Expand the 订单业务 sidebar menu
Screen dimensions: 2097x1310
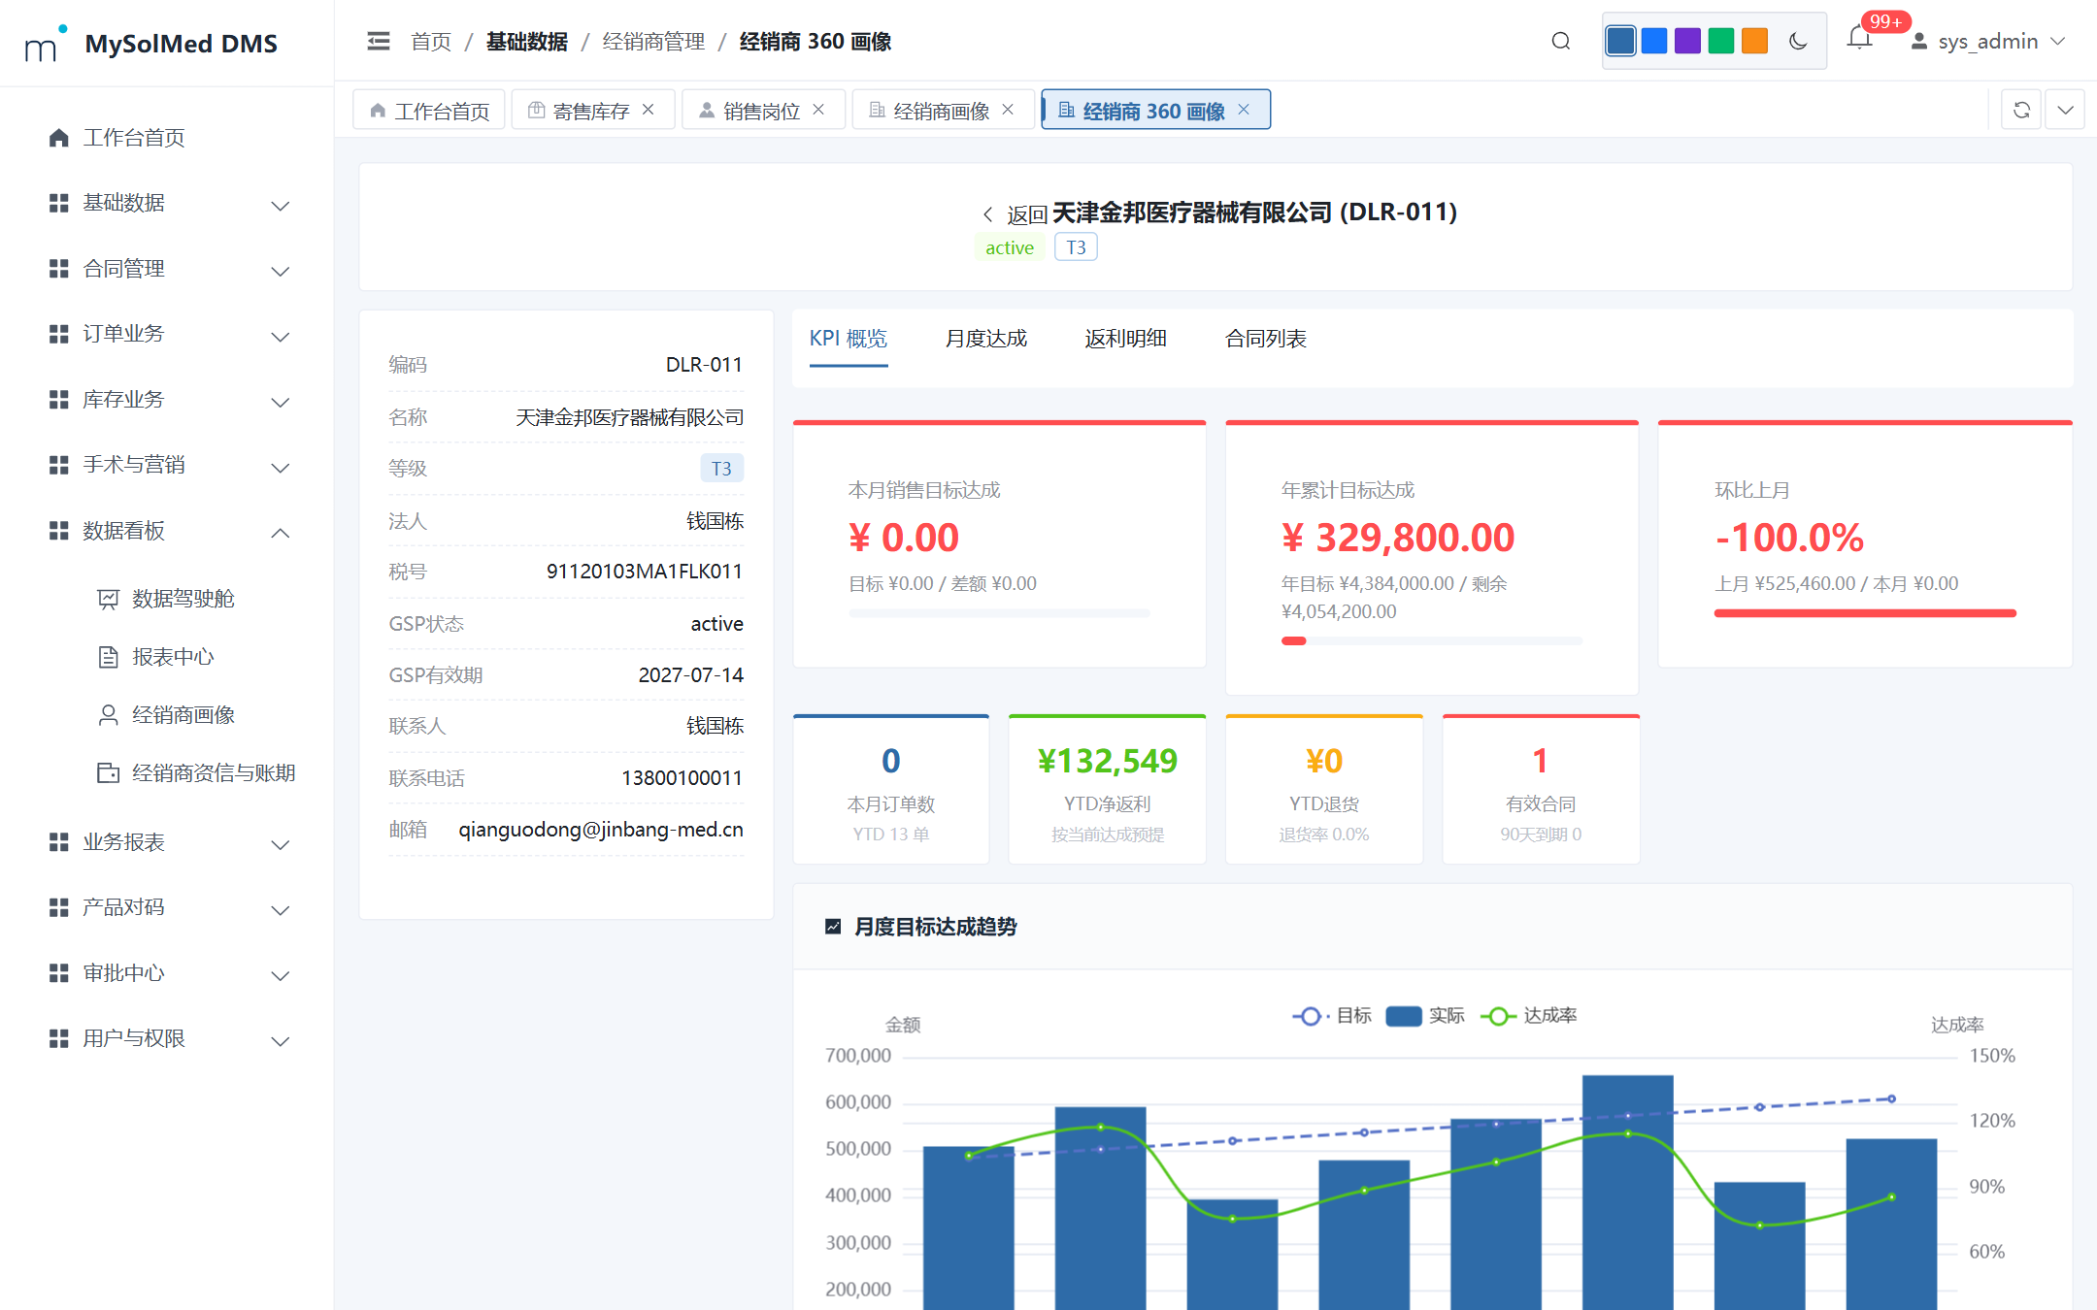pyautogui.click(x=167, y=335)
